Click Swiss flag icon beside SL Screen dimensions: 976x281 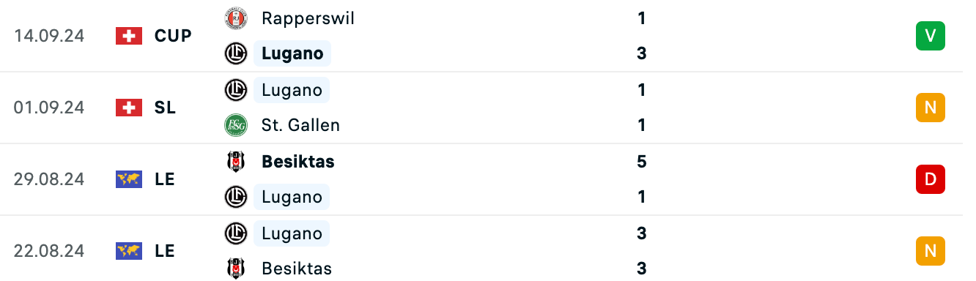coord(129,108)
